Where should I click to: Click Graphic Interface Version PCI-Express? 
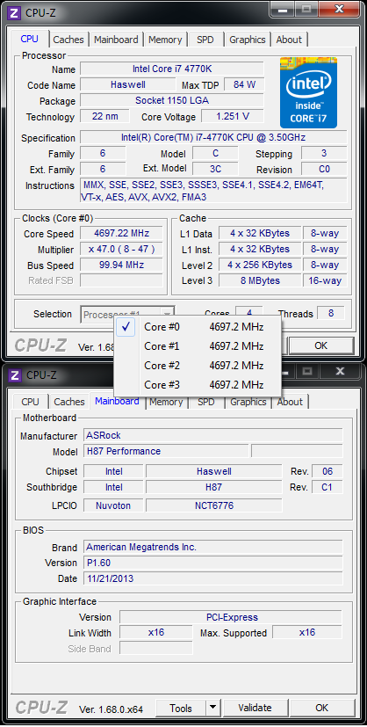[x=231, y=616]
